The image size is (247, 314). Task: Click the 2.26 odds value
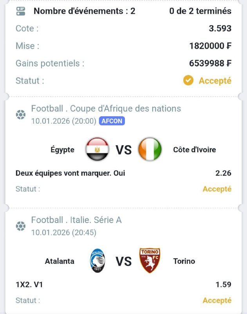[x=223, y=173]
